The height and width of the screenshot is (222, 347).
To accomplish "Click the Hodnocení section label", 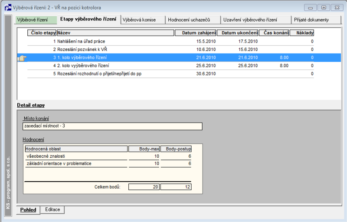I will (x=33, y=139).
